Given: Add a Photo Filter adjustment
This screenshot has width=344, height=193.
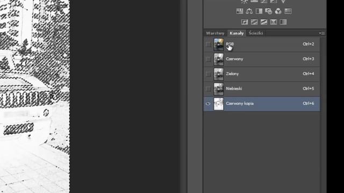Looking at the screenshot, I should point(269,11).
